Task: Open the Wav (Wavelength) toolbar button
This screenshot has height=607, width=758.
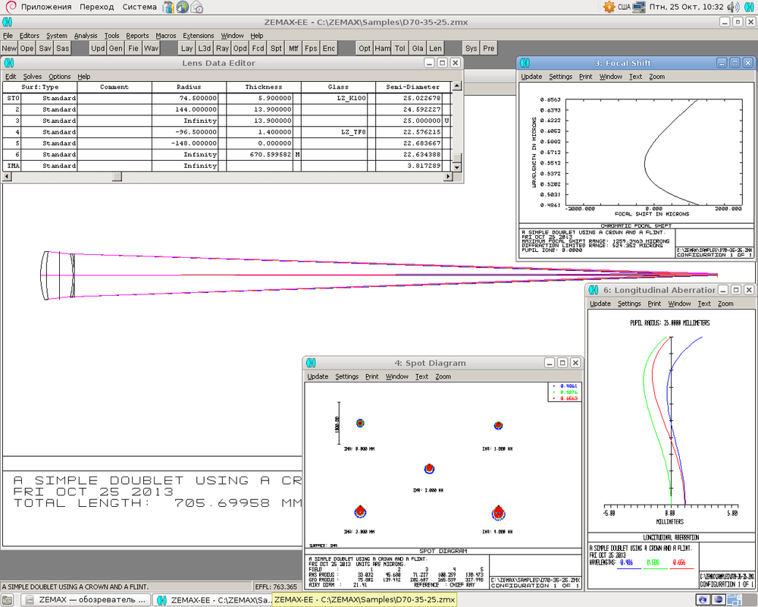Action: [152, 48]
